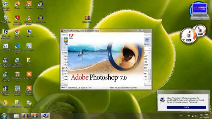Click the WinRAR vertical scrollbar down arrow

click(150, 81)
